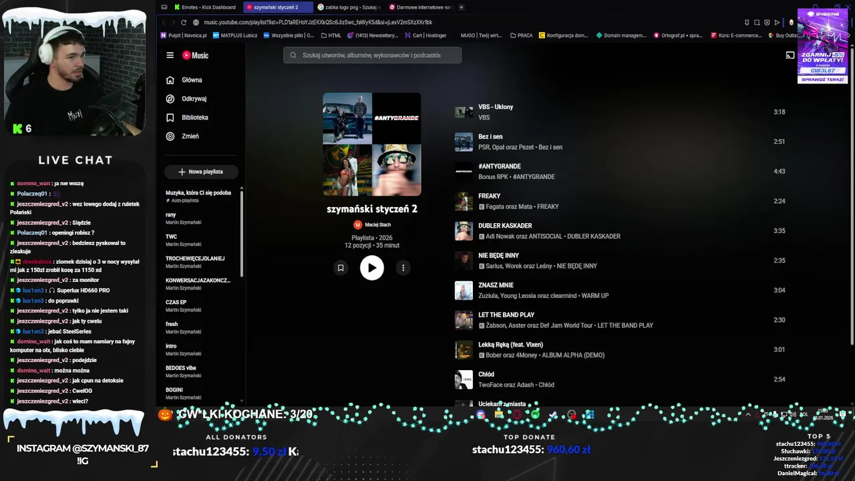Click the cast to device icon
The width and height of the screenshot is (855, 481).
pos(790,55)
